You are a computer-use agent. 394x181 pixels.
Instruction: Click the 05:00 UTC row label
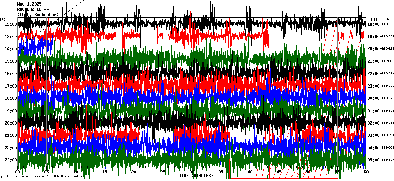point(373,160)
